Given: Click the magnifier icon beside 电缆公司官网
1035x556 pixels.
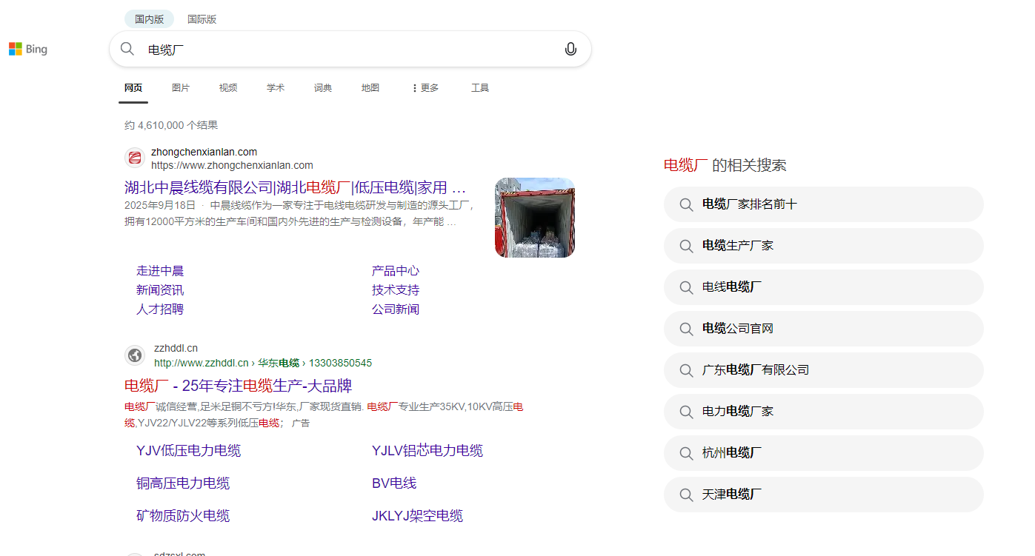Looking at the screenshot, I should click(x=685, y=329).
